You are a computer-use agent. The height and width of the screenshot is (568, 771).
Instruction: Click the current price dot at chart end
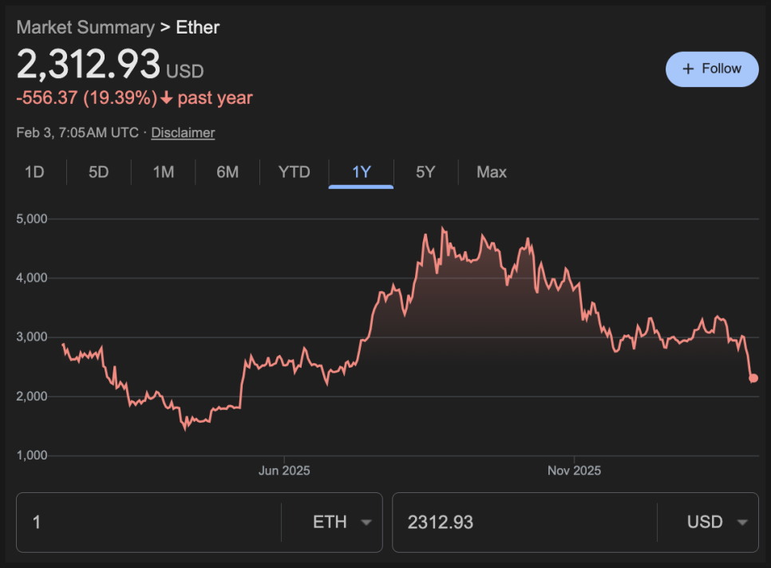(x=753, y=378)
